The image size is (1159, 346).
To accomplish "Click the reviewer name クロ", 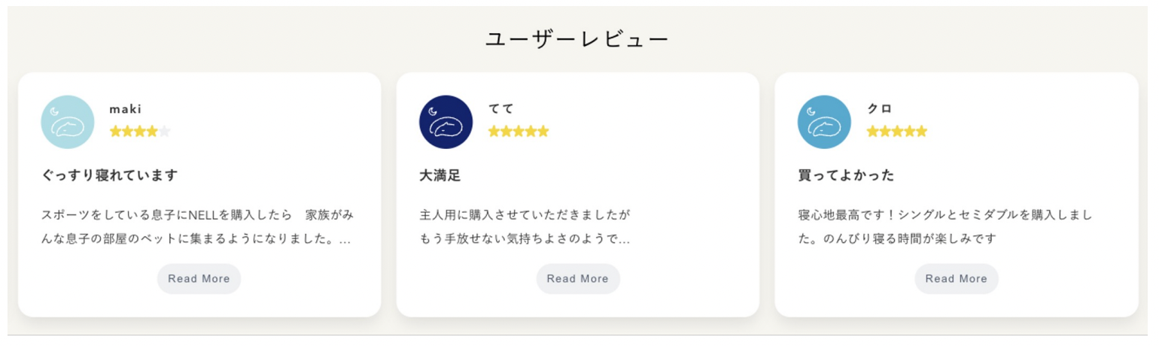I will tap(879, 109).
